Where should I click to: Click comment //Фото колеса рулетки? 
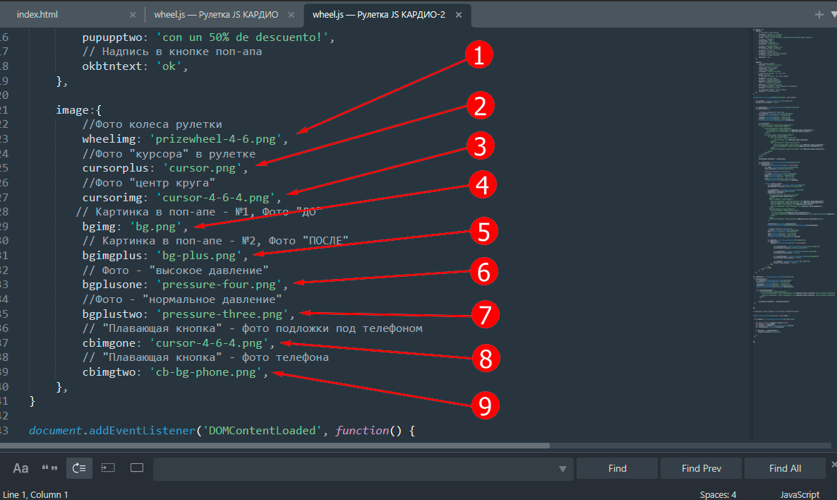(x=152, y=124)
